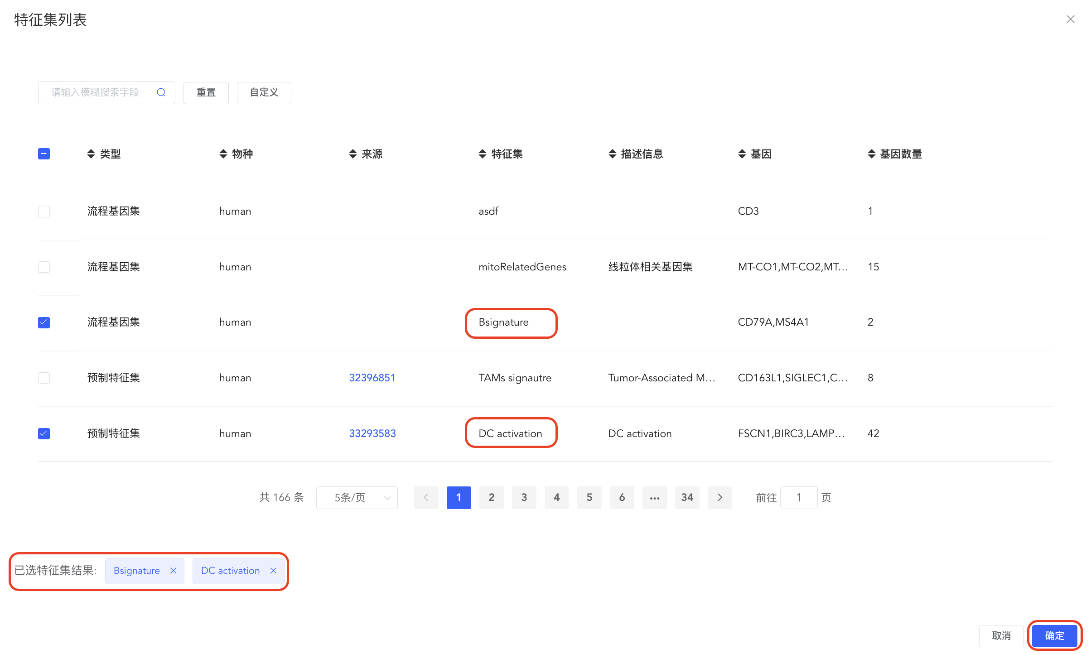Click the gene count 42 cell
1091x654 pixels.
coord(874,433)
